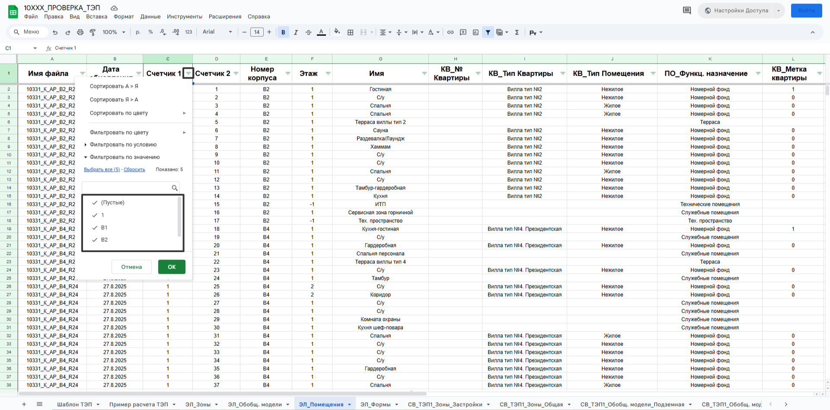Expand the Фильтровать по условию section
830x410 pixels.
click(x=123, y=145)
